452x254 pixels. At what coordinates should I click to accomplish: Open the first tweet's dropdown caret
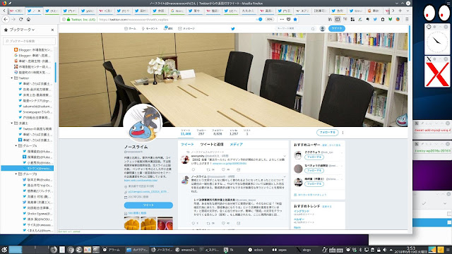tap(285, 156)
